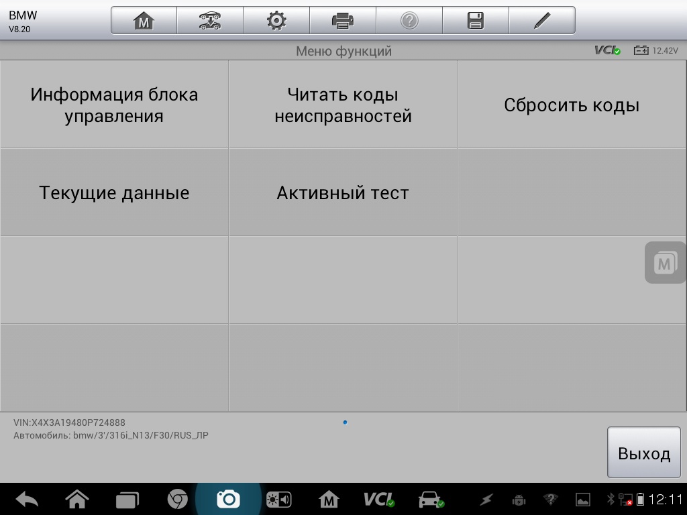The width and height of the screenshot is (687, 515).
Task: Tap the Android back arrow
Action: (27, 499)
